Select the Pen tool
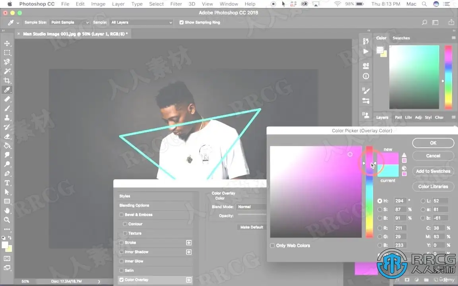This screenshot has height=286, width=458. (7, 173)
